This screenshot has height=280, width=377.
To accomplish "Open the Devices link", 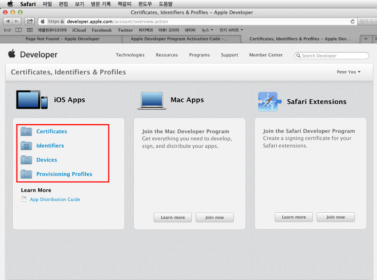I will point(47,160).
